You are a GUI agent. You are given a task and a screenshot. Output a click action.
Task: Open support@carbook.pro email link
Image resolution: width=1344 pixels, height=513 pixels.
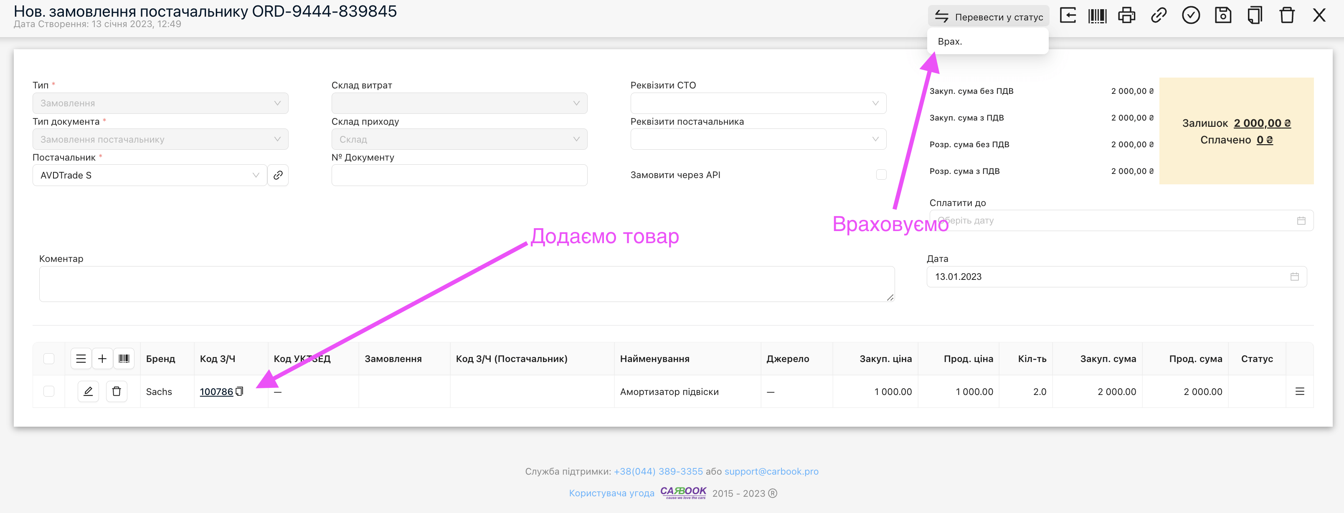coord(771,471)
